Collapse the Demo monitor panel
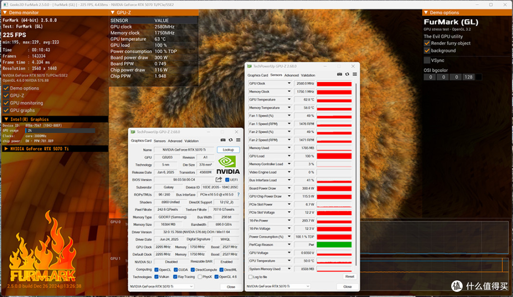 tap(5, 12)
